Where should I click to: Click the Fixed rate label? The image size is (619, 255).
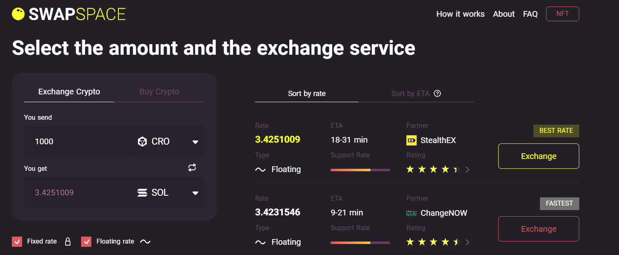click(x=42, y=242)
